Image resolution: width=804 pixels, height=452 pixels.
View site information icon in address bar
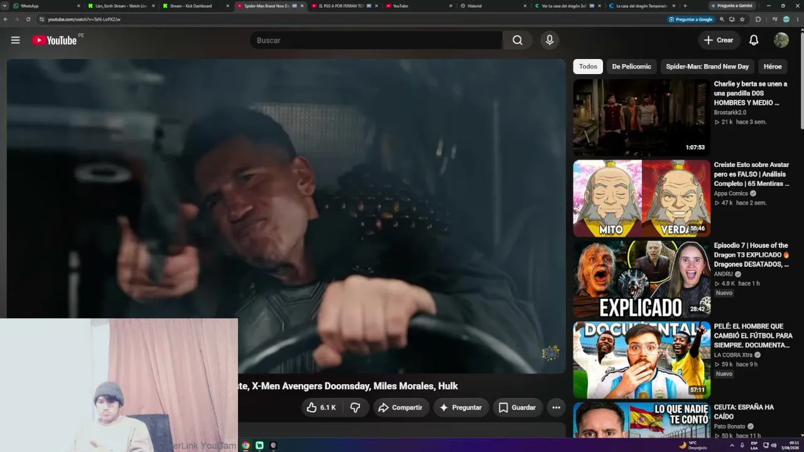(x=42, y=19)
